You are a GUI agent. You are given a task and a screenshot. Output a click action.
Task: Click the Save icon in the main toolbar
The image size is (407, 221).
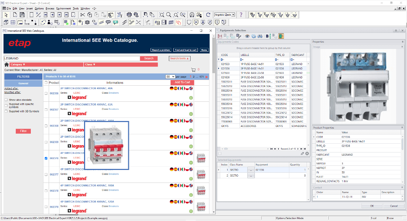pos(22,15)
